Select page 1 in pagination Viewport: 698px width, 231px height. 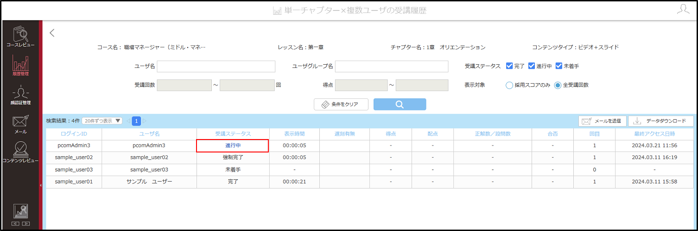[x=136, y=121]
